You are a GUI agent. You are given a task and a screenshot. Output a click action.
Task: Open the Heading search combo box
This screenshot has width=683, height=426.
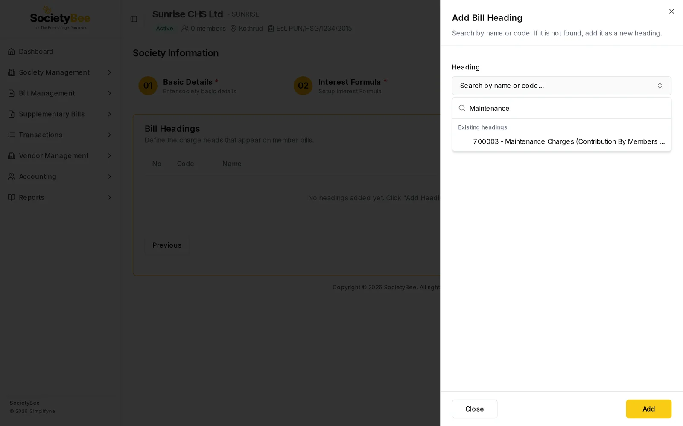tap(561, 86)
